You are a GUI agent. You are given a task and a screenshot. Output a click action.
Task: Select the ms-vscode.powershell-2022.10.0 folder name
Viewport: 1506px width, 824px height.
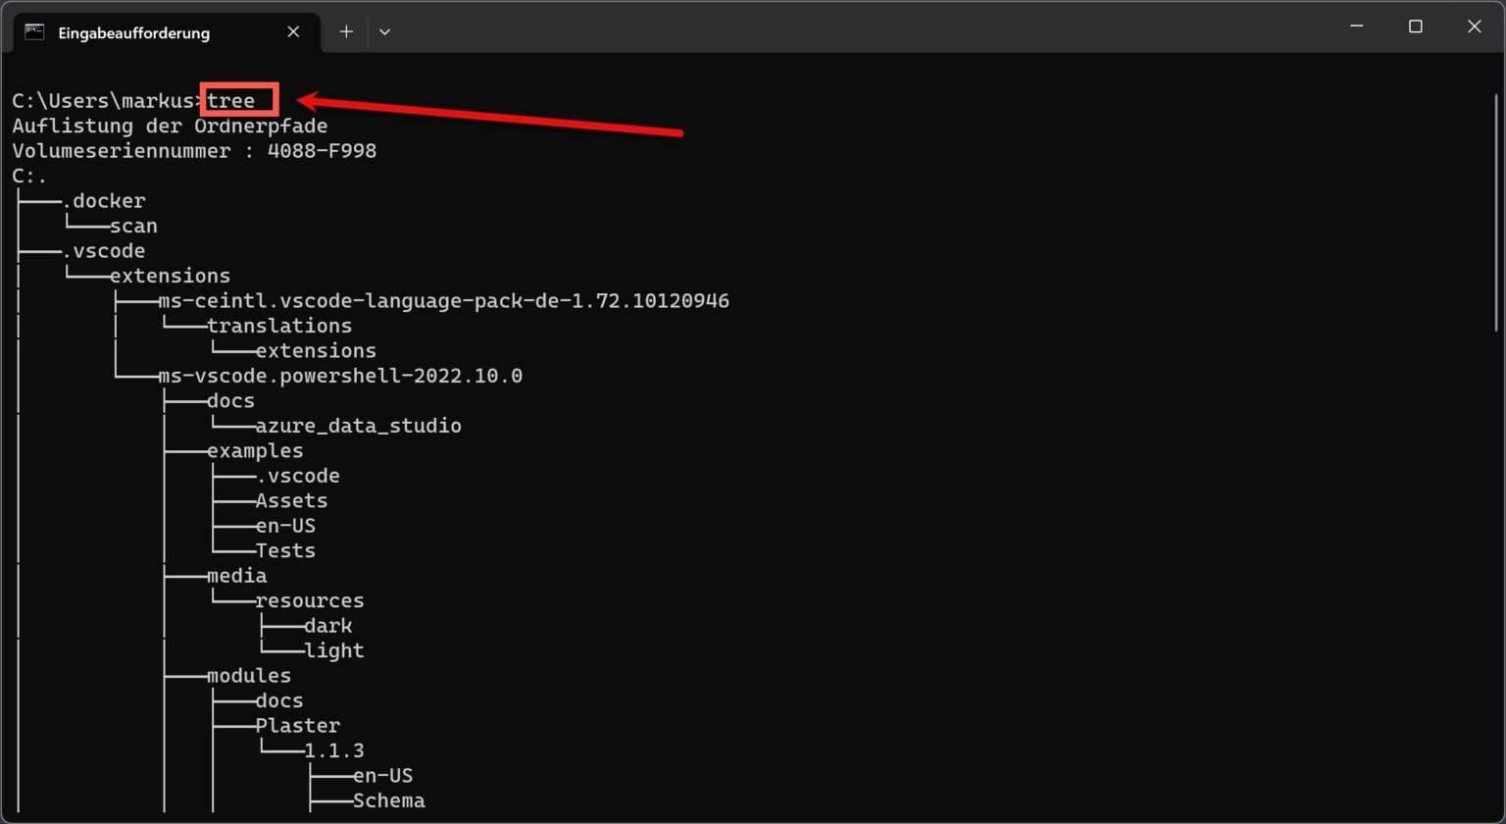(340, 375)
